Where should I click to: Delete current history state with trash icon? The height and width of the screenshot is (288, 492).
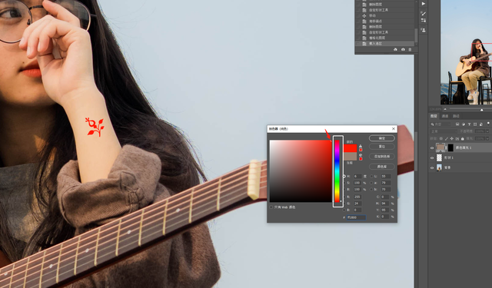coord(410,49)
